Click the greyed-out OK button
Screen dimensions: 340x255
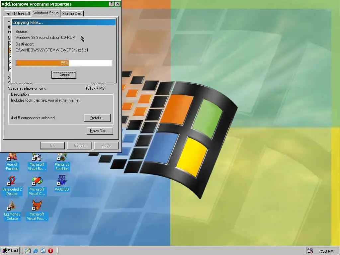[52, 145]
